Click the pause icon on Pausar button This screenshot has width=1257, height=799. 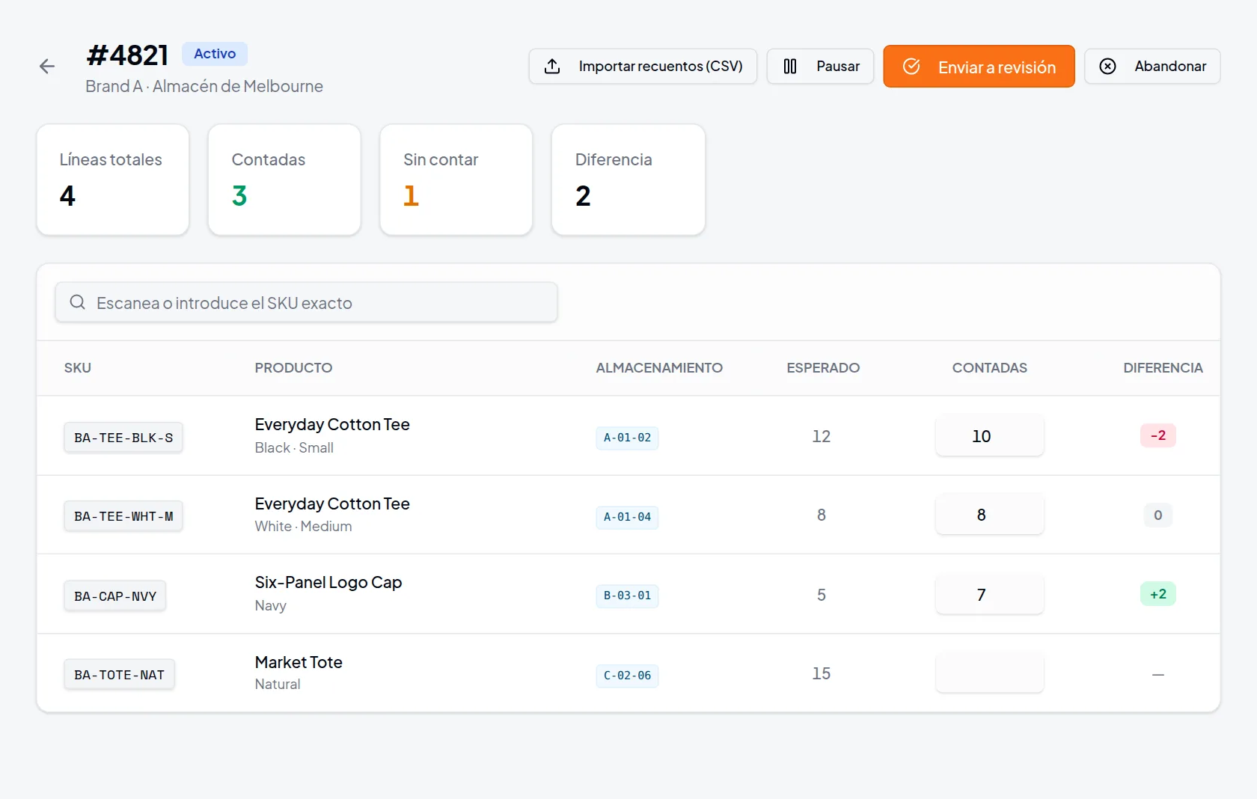point(790,67)
